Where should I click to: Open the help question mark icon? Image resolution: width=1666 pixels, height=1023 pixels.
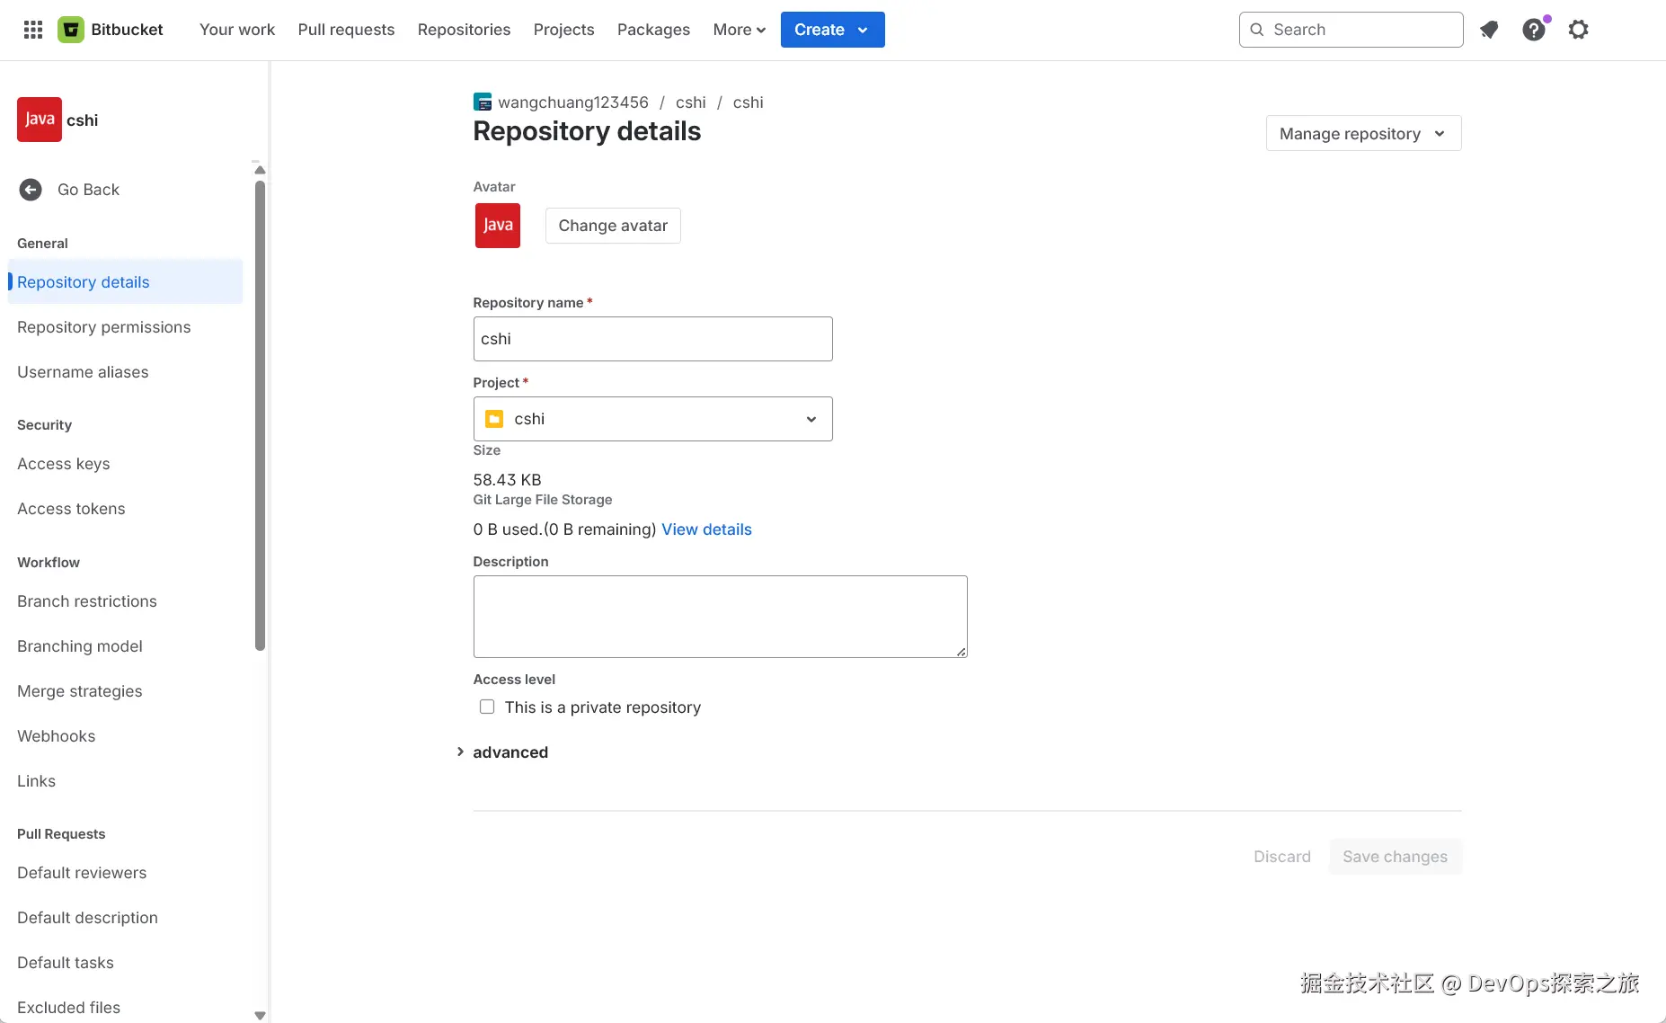tap(1534, 30)
